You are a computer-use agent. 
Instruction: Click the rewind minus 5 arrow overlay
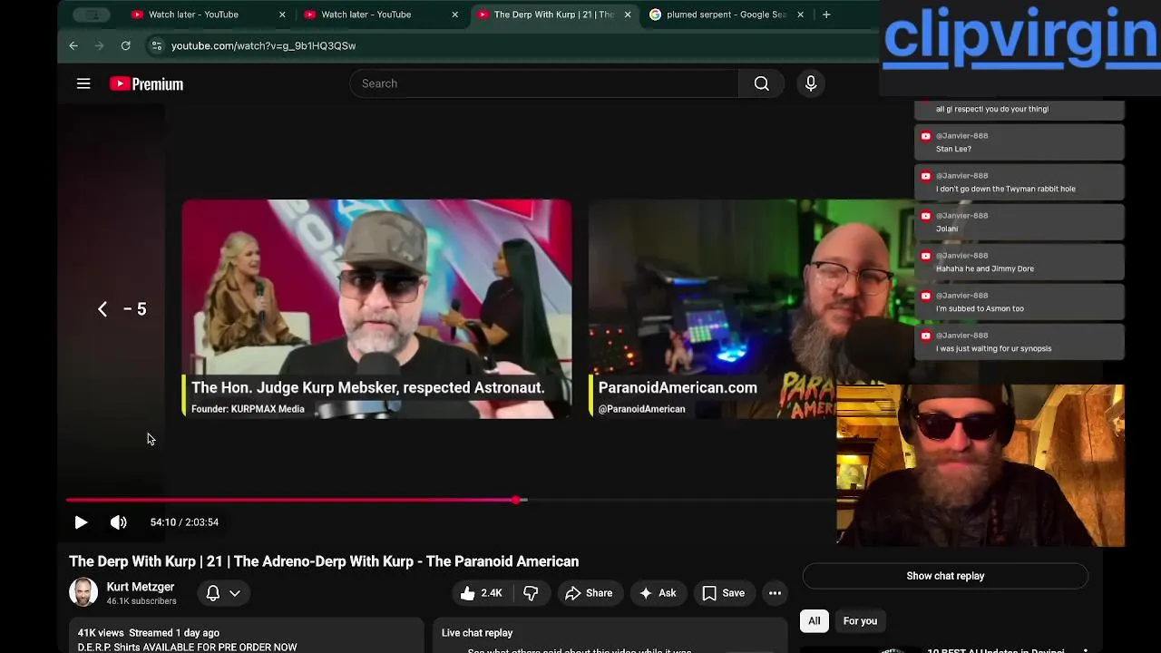pos(122,309)
